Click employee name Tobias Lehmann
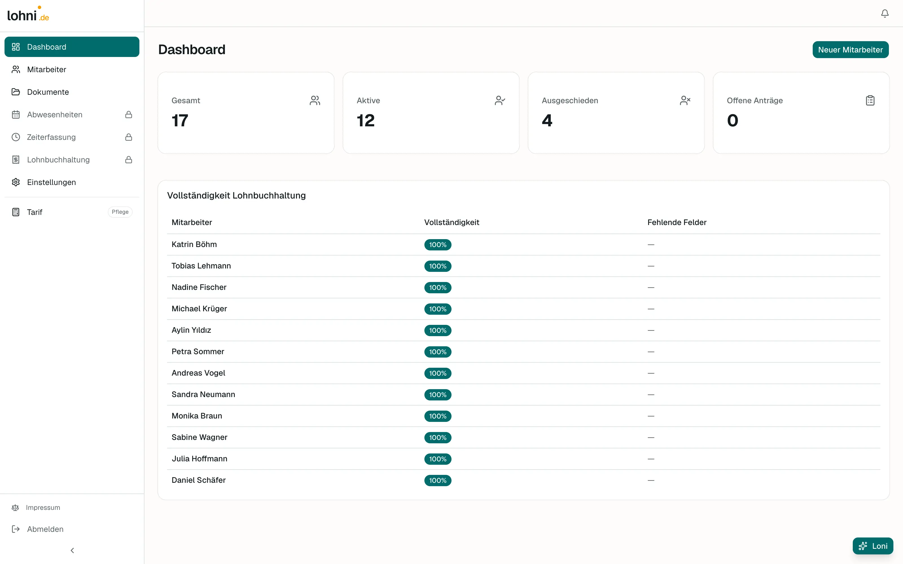Screen dimensions: 903x564 click(201, 266)
